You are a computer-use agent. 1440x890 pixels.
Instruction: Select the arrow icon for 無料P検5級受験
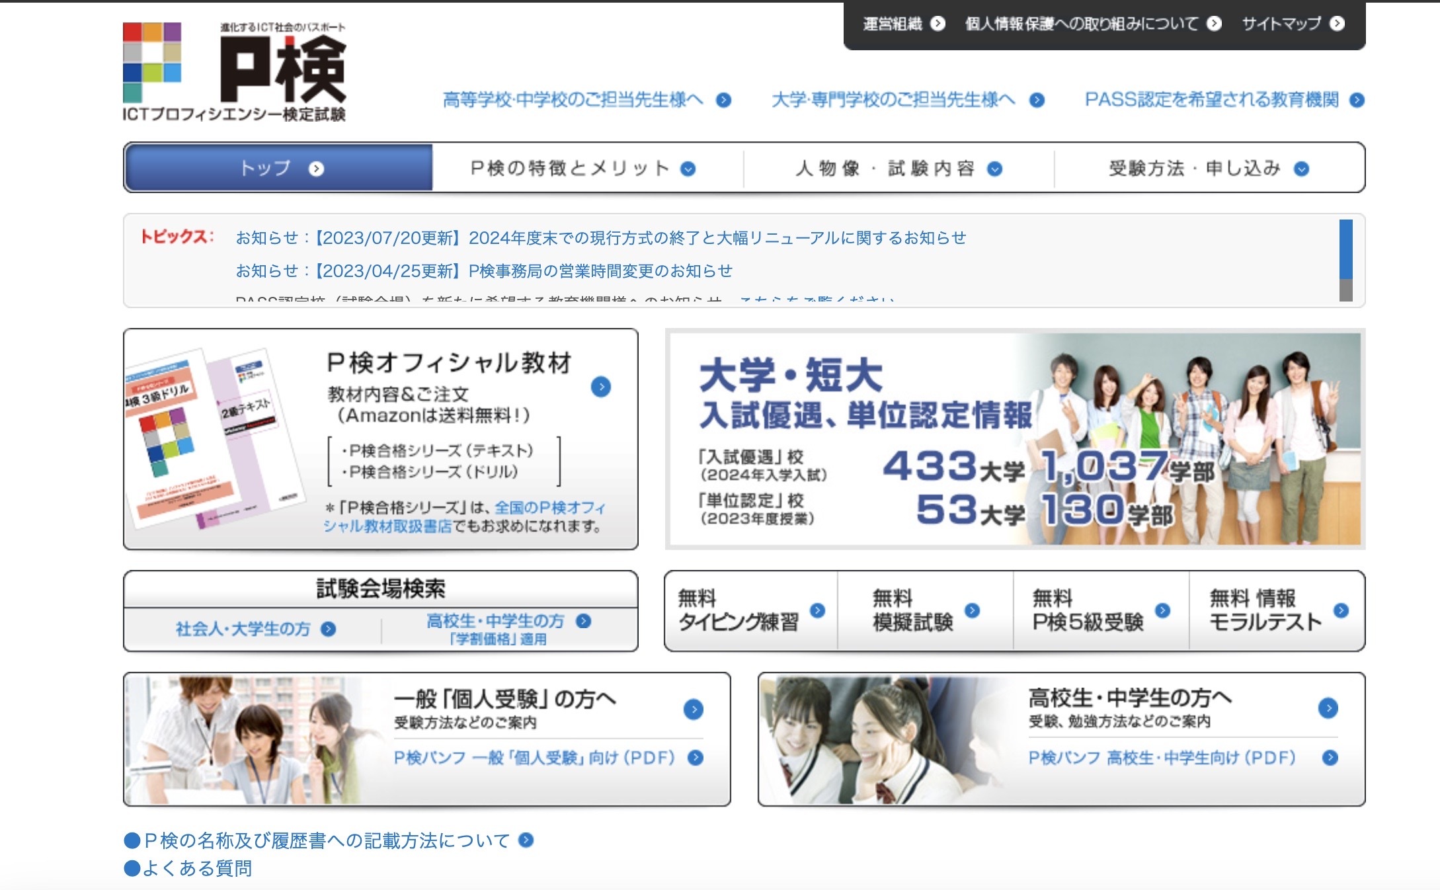tap(1164, 612)
